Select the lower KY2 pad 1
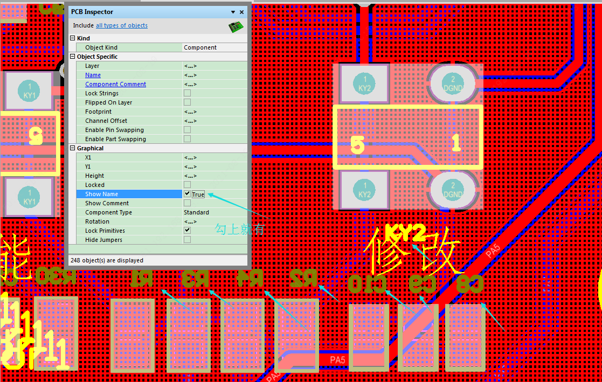602x382 pixels. [364, 190]
